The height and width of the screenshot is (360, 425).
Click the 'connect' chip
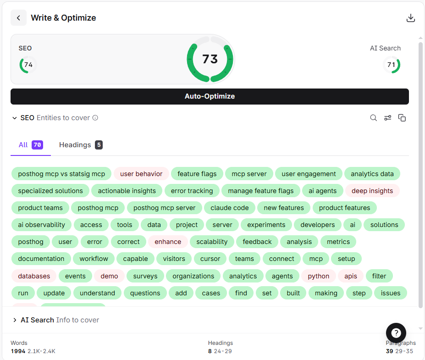pyautogui.click(x=281, y=259)
